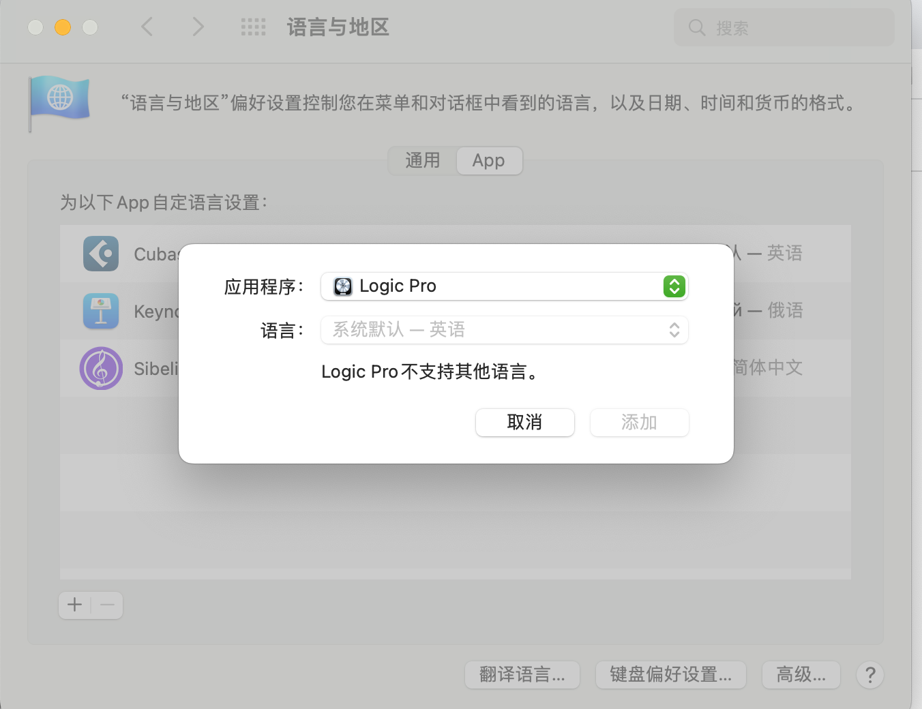Click the search field 搜索
This screenshot has height=709, width=922.
coord(784,27)
